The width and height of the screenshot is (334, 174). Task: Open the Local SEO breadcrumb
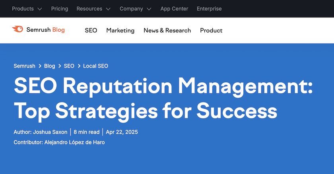[95, 66]
